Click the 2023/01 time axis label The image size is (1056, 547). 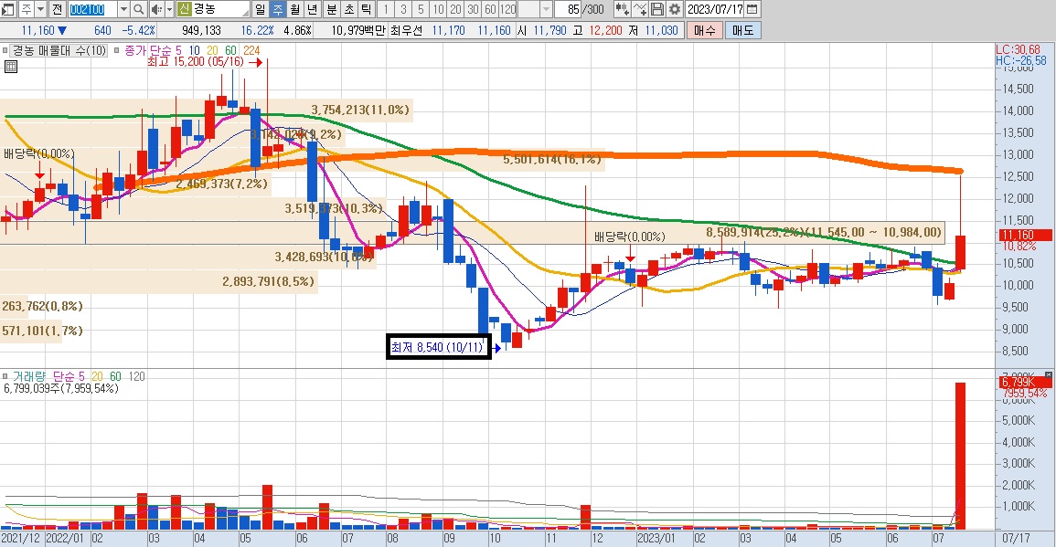(656, 539)
